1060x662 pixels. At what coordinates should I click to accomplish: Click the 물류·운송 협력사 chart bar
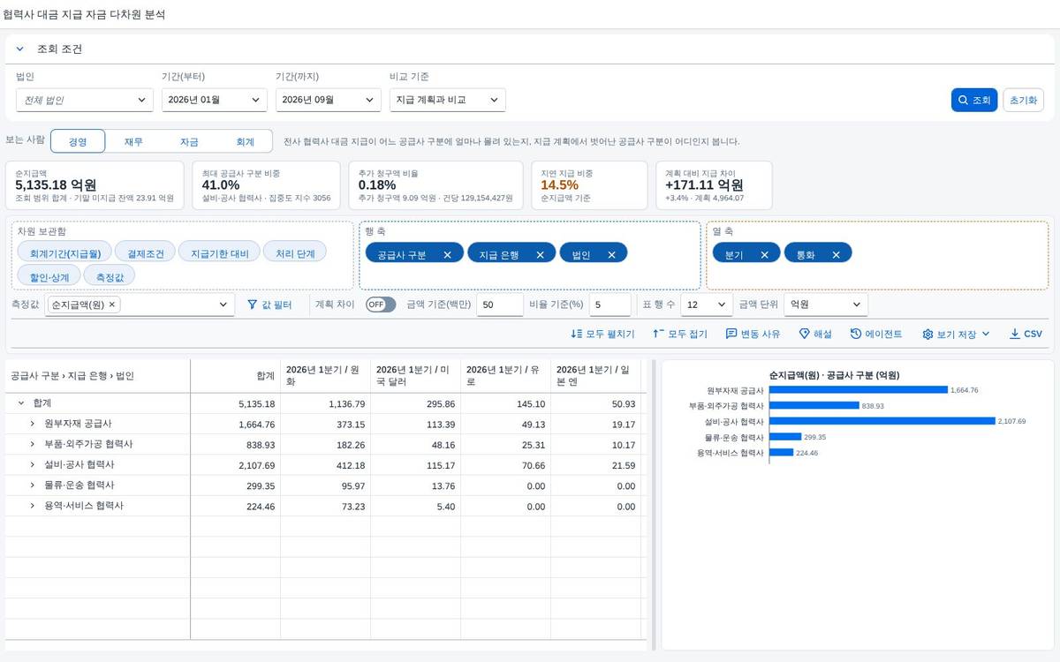[785, 437]
